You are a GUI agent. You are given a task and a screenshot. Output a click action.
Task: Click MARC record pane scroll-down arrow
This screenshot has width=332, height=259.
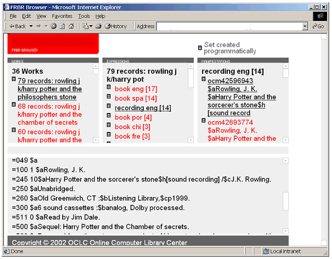click(x=286, y=231)
